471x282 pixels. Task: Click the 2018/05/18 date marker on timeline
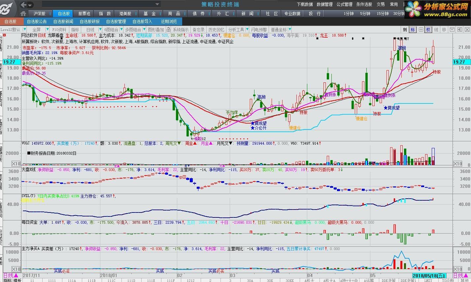(x=429, y=275)
